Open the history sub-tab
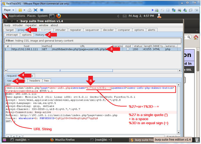This screenshot has height=144, width=201. point(40,35)
